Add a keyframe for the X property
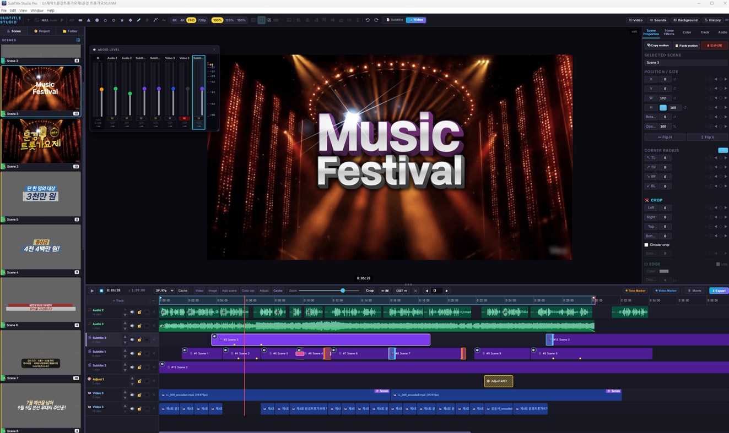This screenshot has width=729, height=433. 720,79
